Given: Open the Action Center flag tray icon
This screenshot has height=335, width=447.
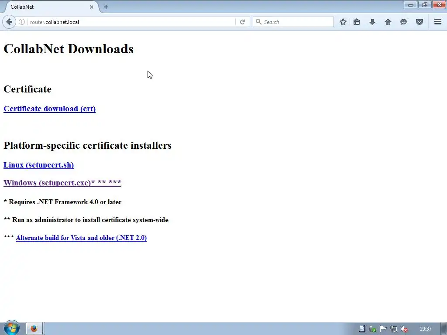Looking at the screenshot, I should (383, 329).
